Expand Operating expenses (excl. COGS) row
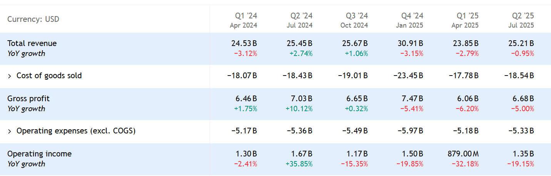Viewport: 551px width, 176px height. [10, 131]
